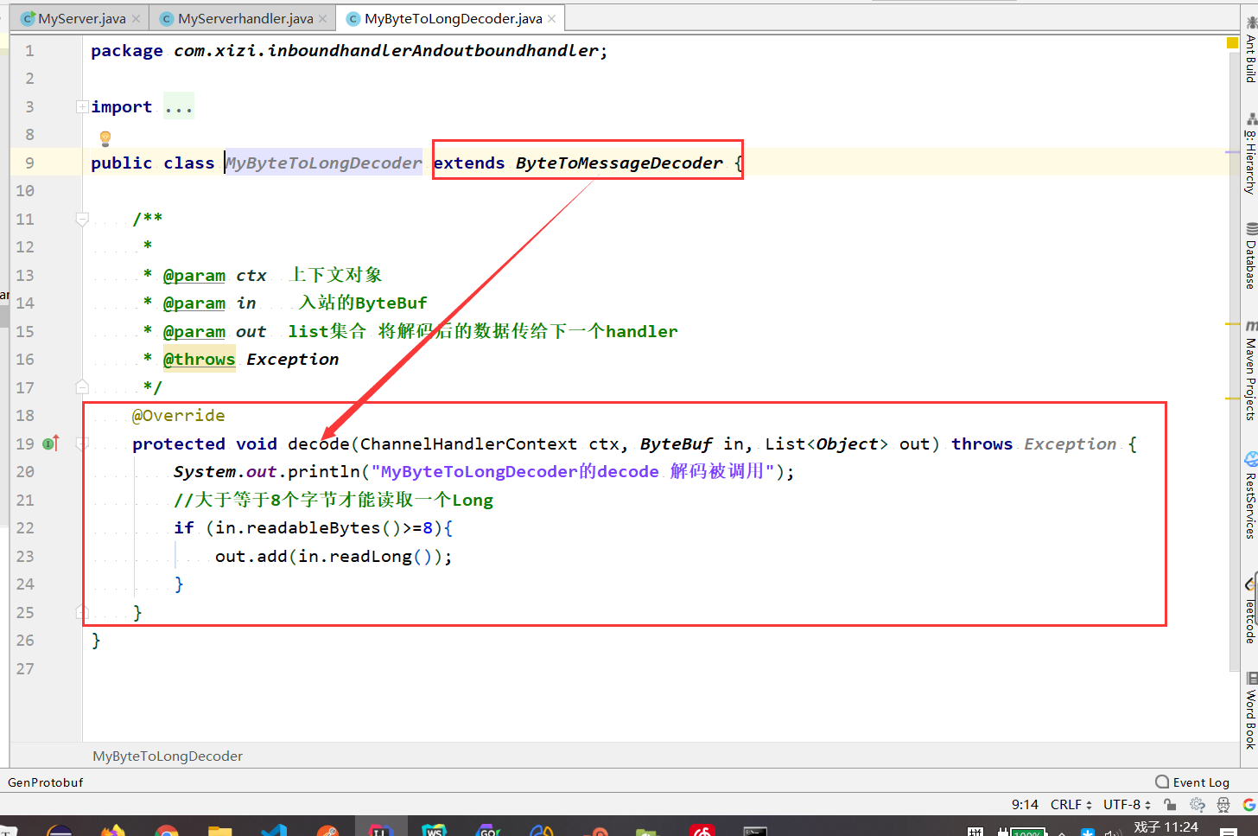Click the Hector inspector status icon
Image resolution: width=1258 pixels, height=836 pixels.
(x=1223, y=805)
